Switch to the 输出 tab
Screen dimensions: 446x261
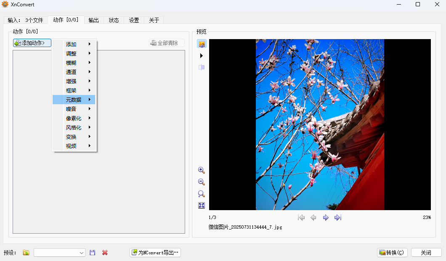pyautogui.click(x=93, y=20)
